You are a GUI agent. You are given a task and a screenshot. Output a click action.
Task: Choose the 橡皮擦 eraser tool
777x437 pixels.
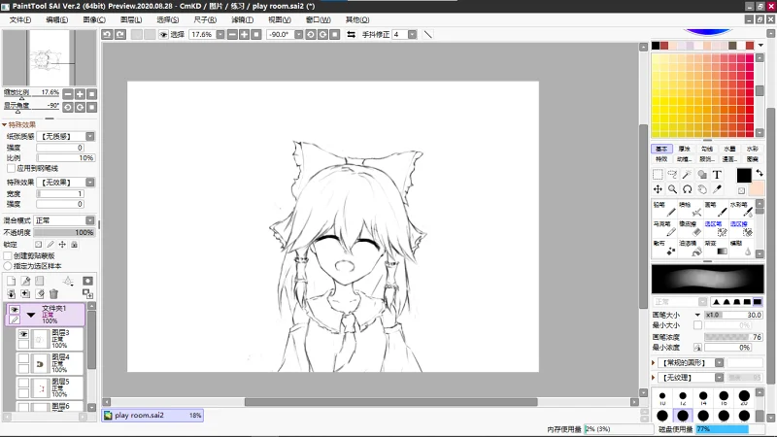click(691, 228)
